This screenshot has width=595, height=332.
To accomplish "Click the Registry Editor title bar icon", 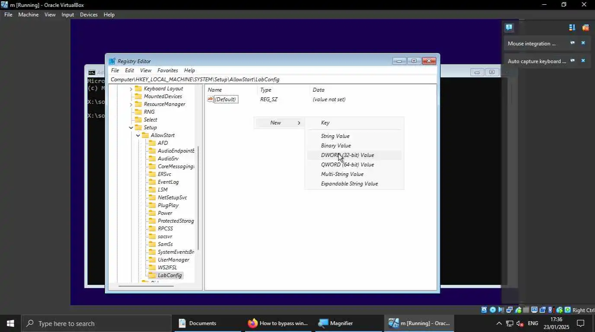I will pos(112,61).
